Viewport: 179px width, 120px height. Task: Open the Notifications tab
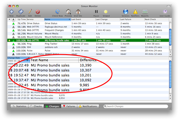click(x=88, y=106)
